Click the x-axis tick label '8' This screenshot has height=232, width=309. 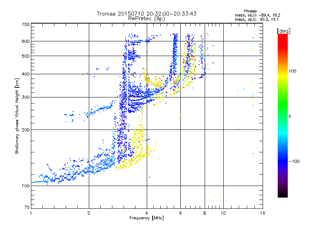point(205,213)
